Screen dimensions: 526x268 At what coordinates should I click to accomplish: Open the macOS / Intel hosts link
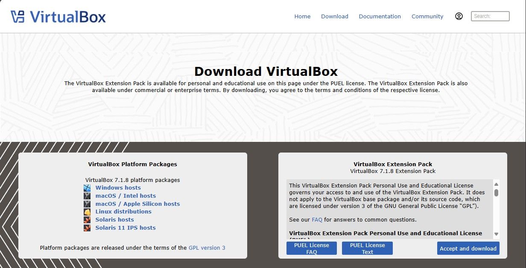pos(126,196)
